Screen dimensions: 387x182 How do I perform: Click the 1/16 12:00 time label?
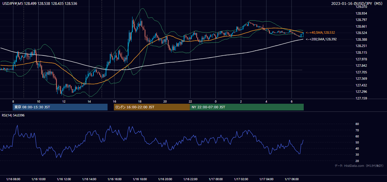[x=64, y=179]
